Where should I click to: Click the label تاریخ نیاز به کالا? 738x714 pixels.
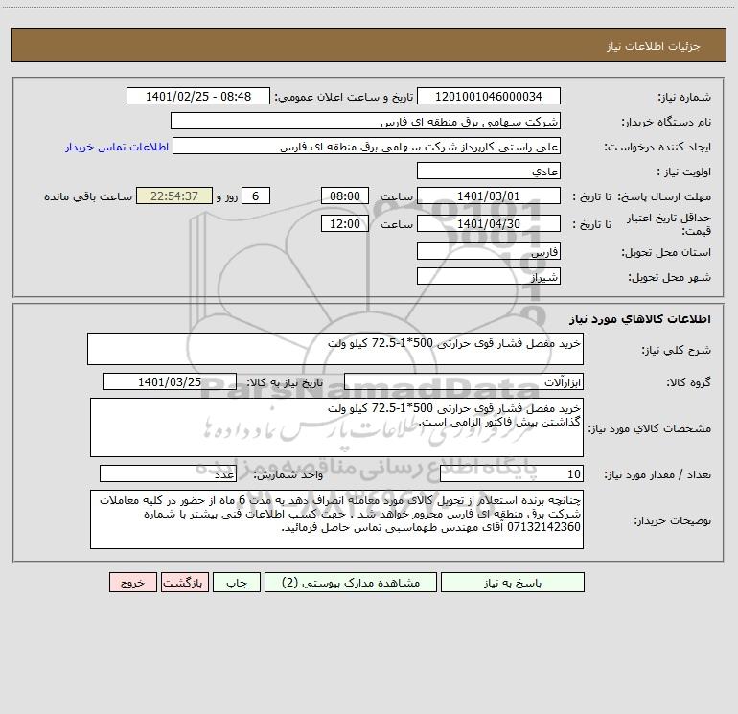coord(285,382)
